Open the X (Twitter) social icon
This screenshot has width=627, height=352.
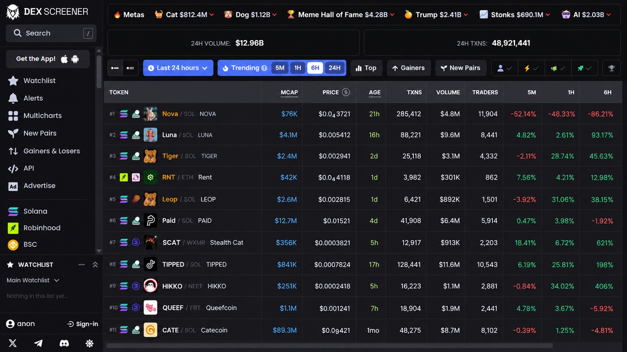click(x=13, y=343)
